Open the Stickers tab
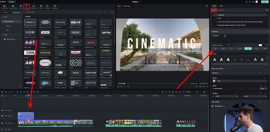 (x=47, y=7)
